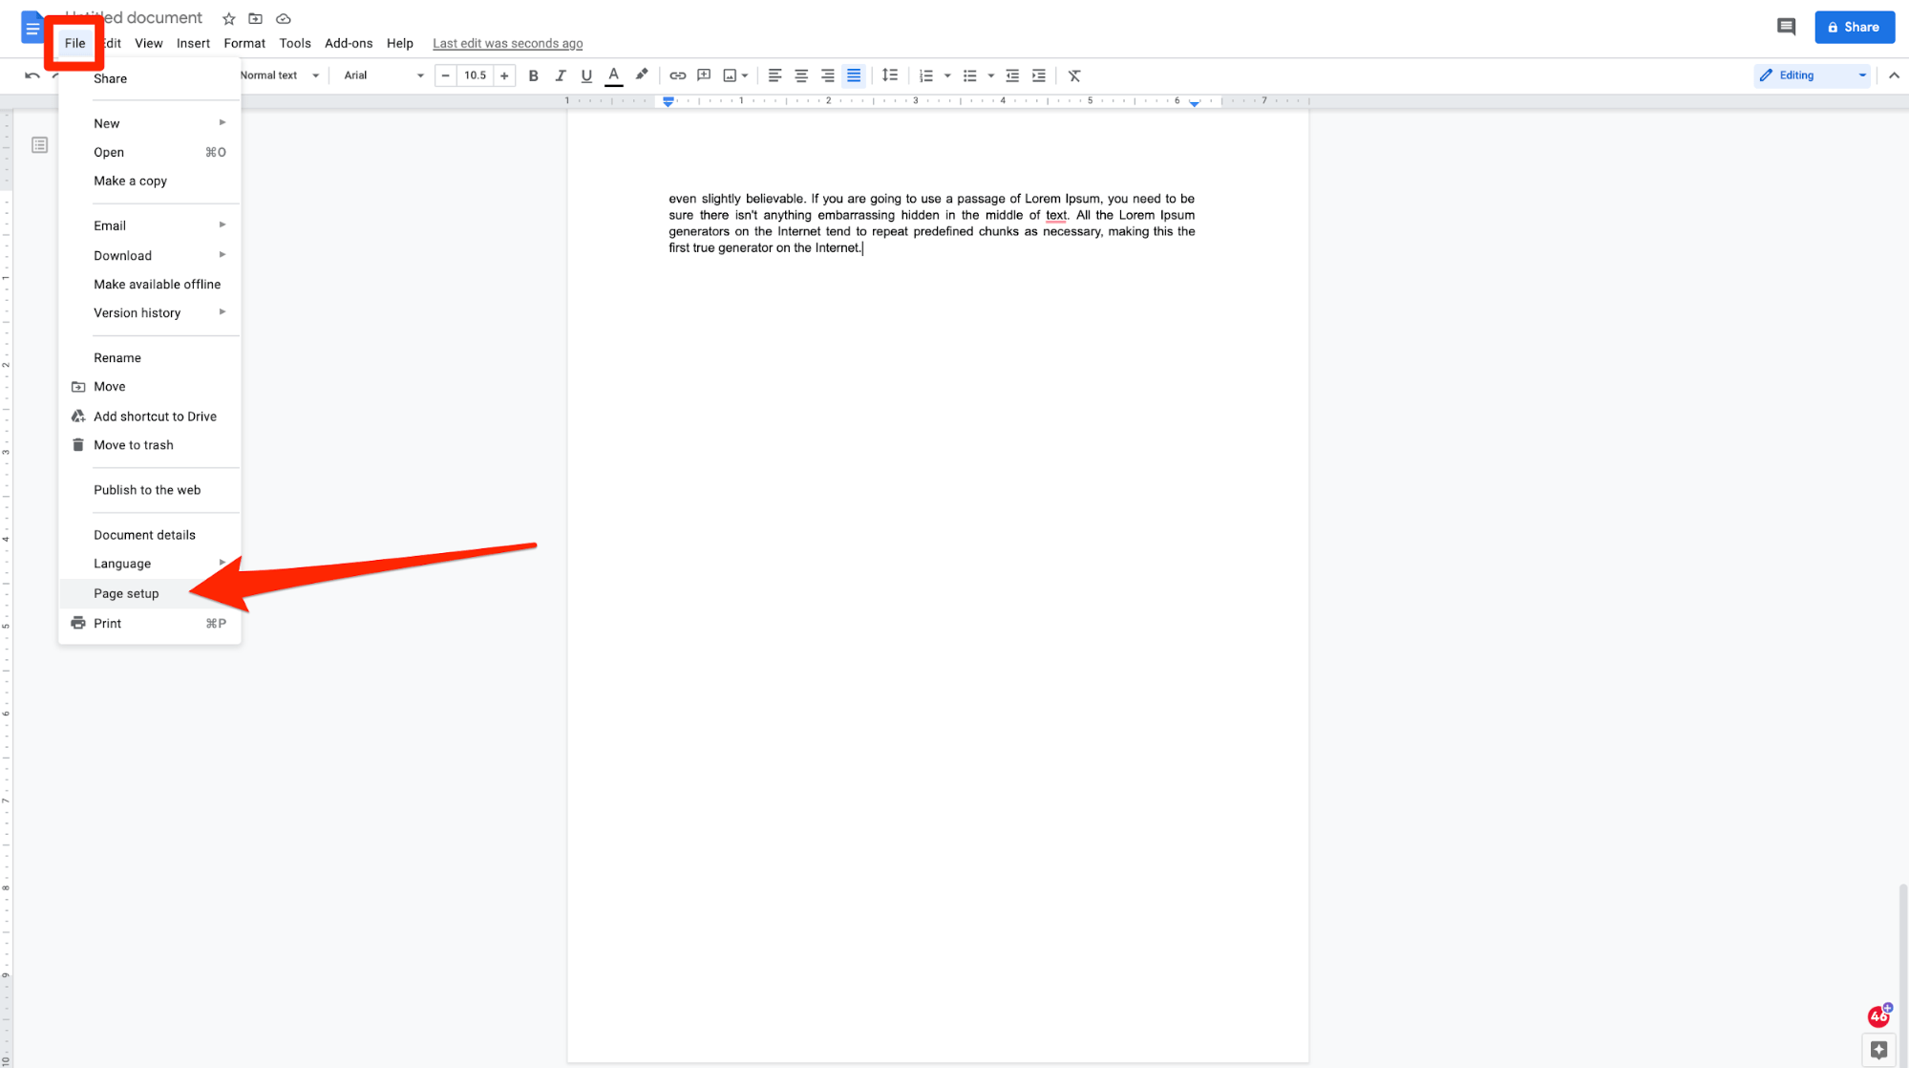Select Page setup from File menu
The width and height of the screenshot is (1909, 1068).
pos(126,593)
